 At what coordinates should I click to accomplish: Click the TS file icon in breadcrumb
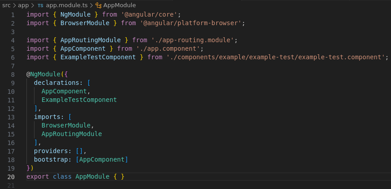tap(41, 5)
